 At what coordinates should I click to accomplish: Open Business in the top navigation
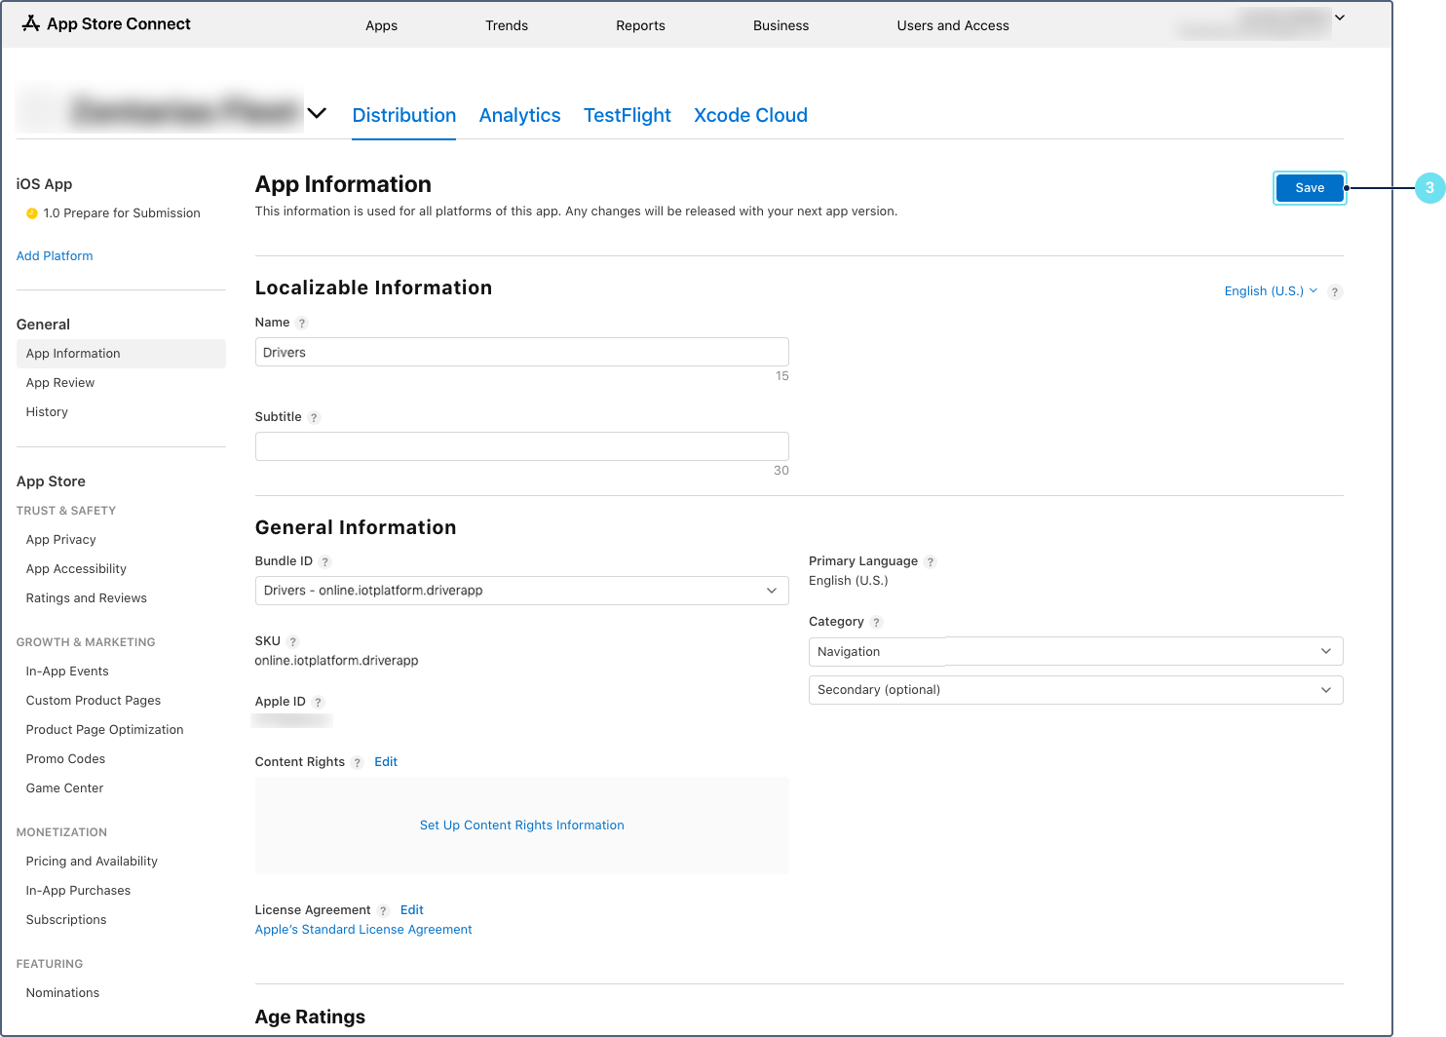780,25
